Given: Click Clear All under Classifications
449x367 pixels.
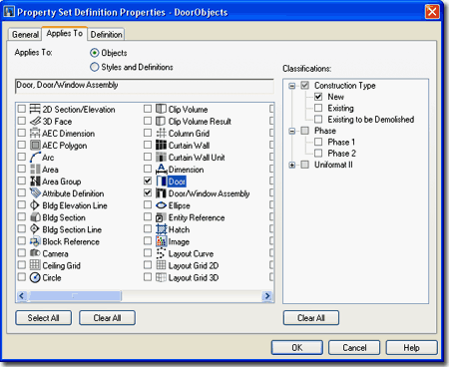Looking at the screenshot, I should (x=311, y=318).
